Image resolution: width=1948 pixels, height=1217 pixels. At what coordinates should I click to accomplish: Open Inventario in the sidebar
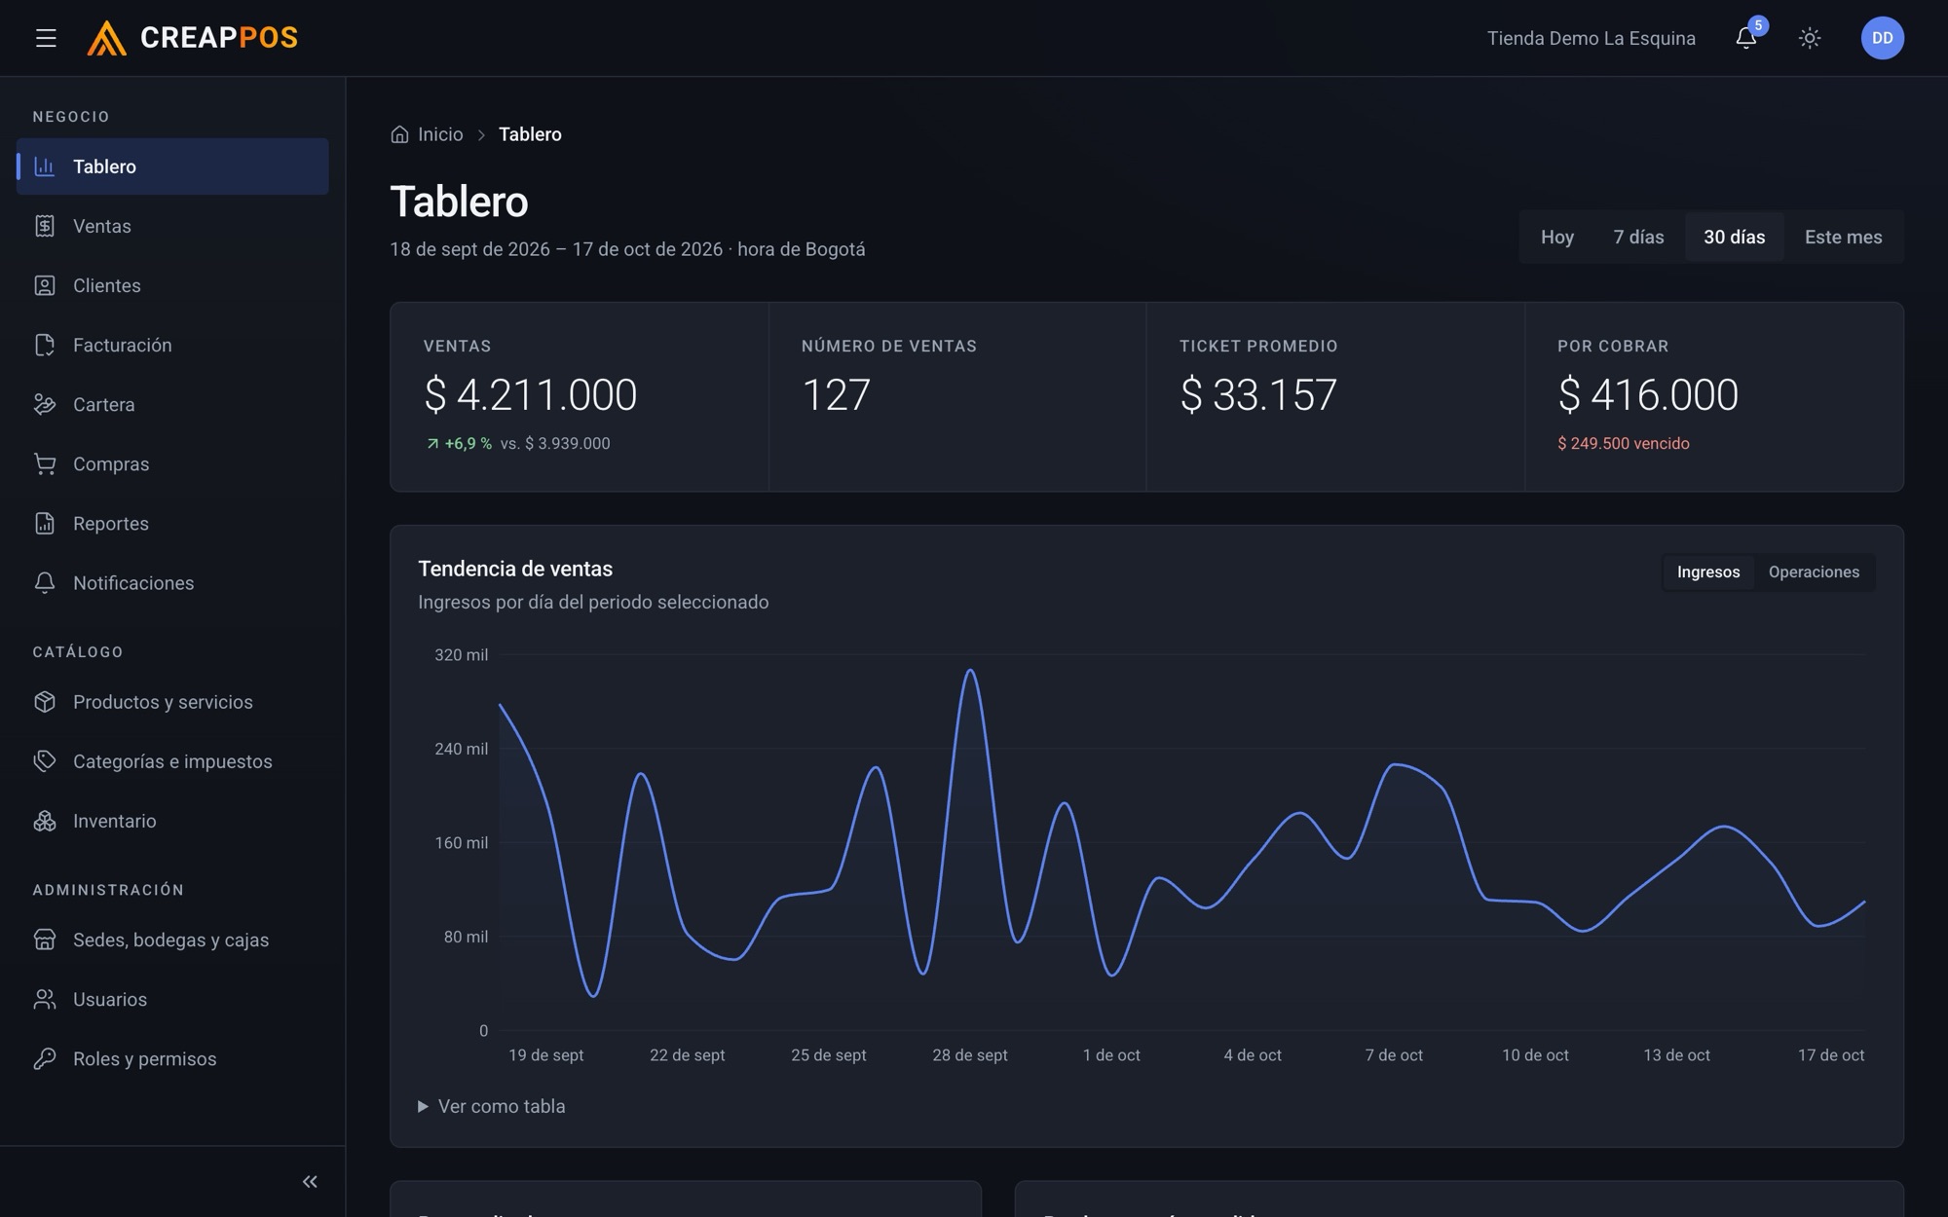(x=172, y=821)
